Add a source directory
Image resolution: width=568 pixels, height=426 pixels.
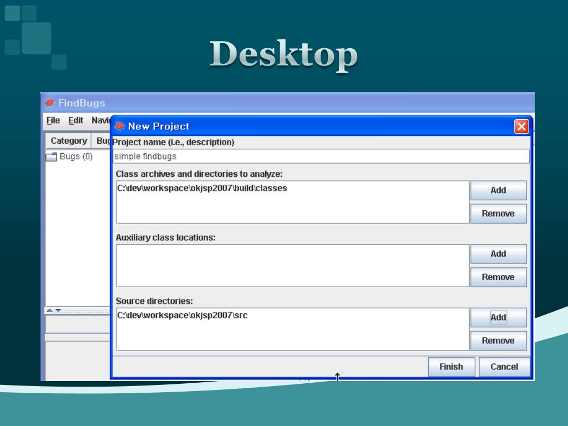(x=498, y=317)
